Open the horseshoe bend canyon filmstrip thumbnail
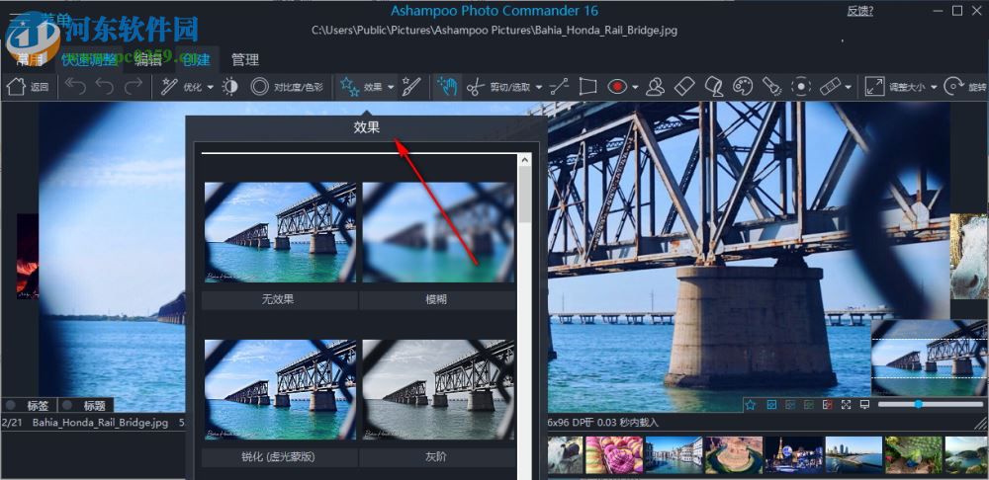The width and height of the screenshot is (989, 480). click(x=734, y=454)
